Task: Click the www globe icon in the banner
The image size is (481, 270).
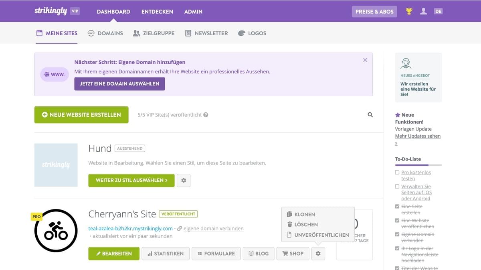Action: [x=55, y=74]
